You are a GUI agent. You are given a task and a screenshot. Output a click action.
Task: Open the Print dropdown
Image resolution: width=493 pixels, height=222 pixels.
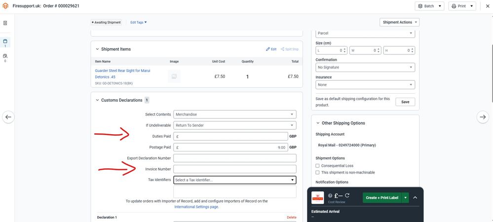(462, 6)
